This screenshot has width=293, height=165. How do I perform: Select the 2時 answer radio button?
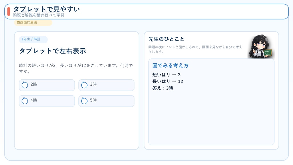click(25, 85)
